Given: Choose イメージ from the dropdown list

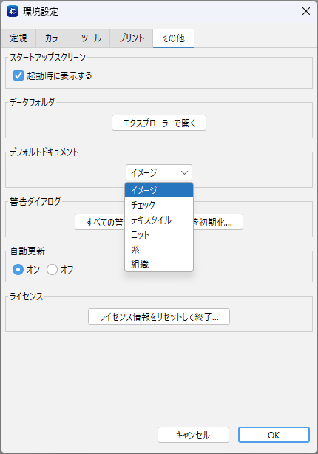Looking at the screenshot, I should pyautogui.click(x=159, y=190).
